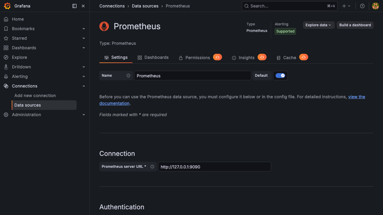Expand the Bookmarks section chevron

click(x=84, y=29)
